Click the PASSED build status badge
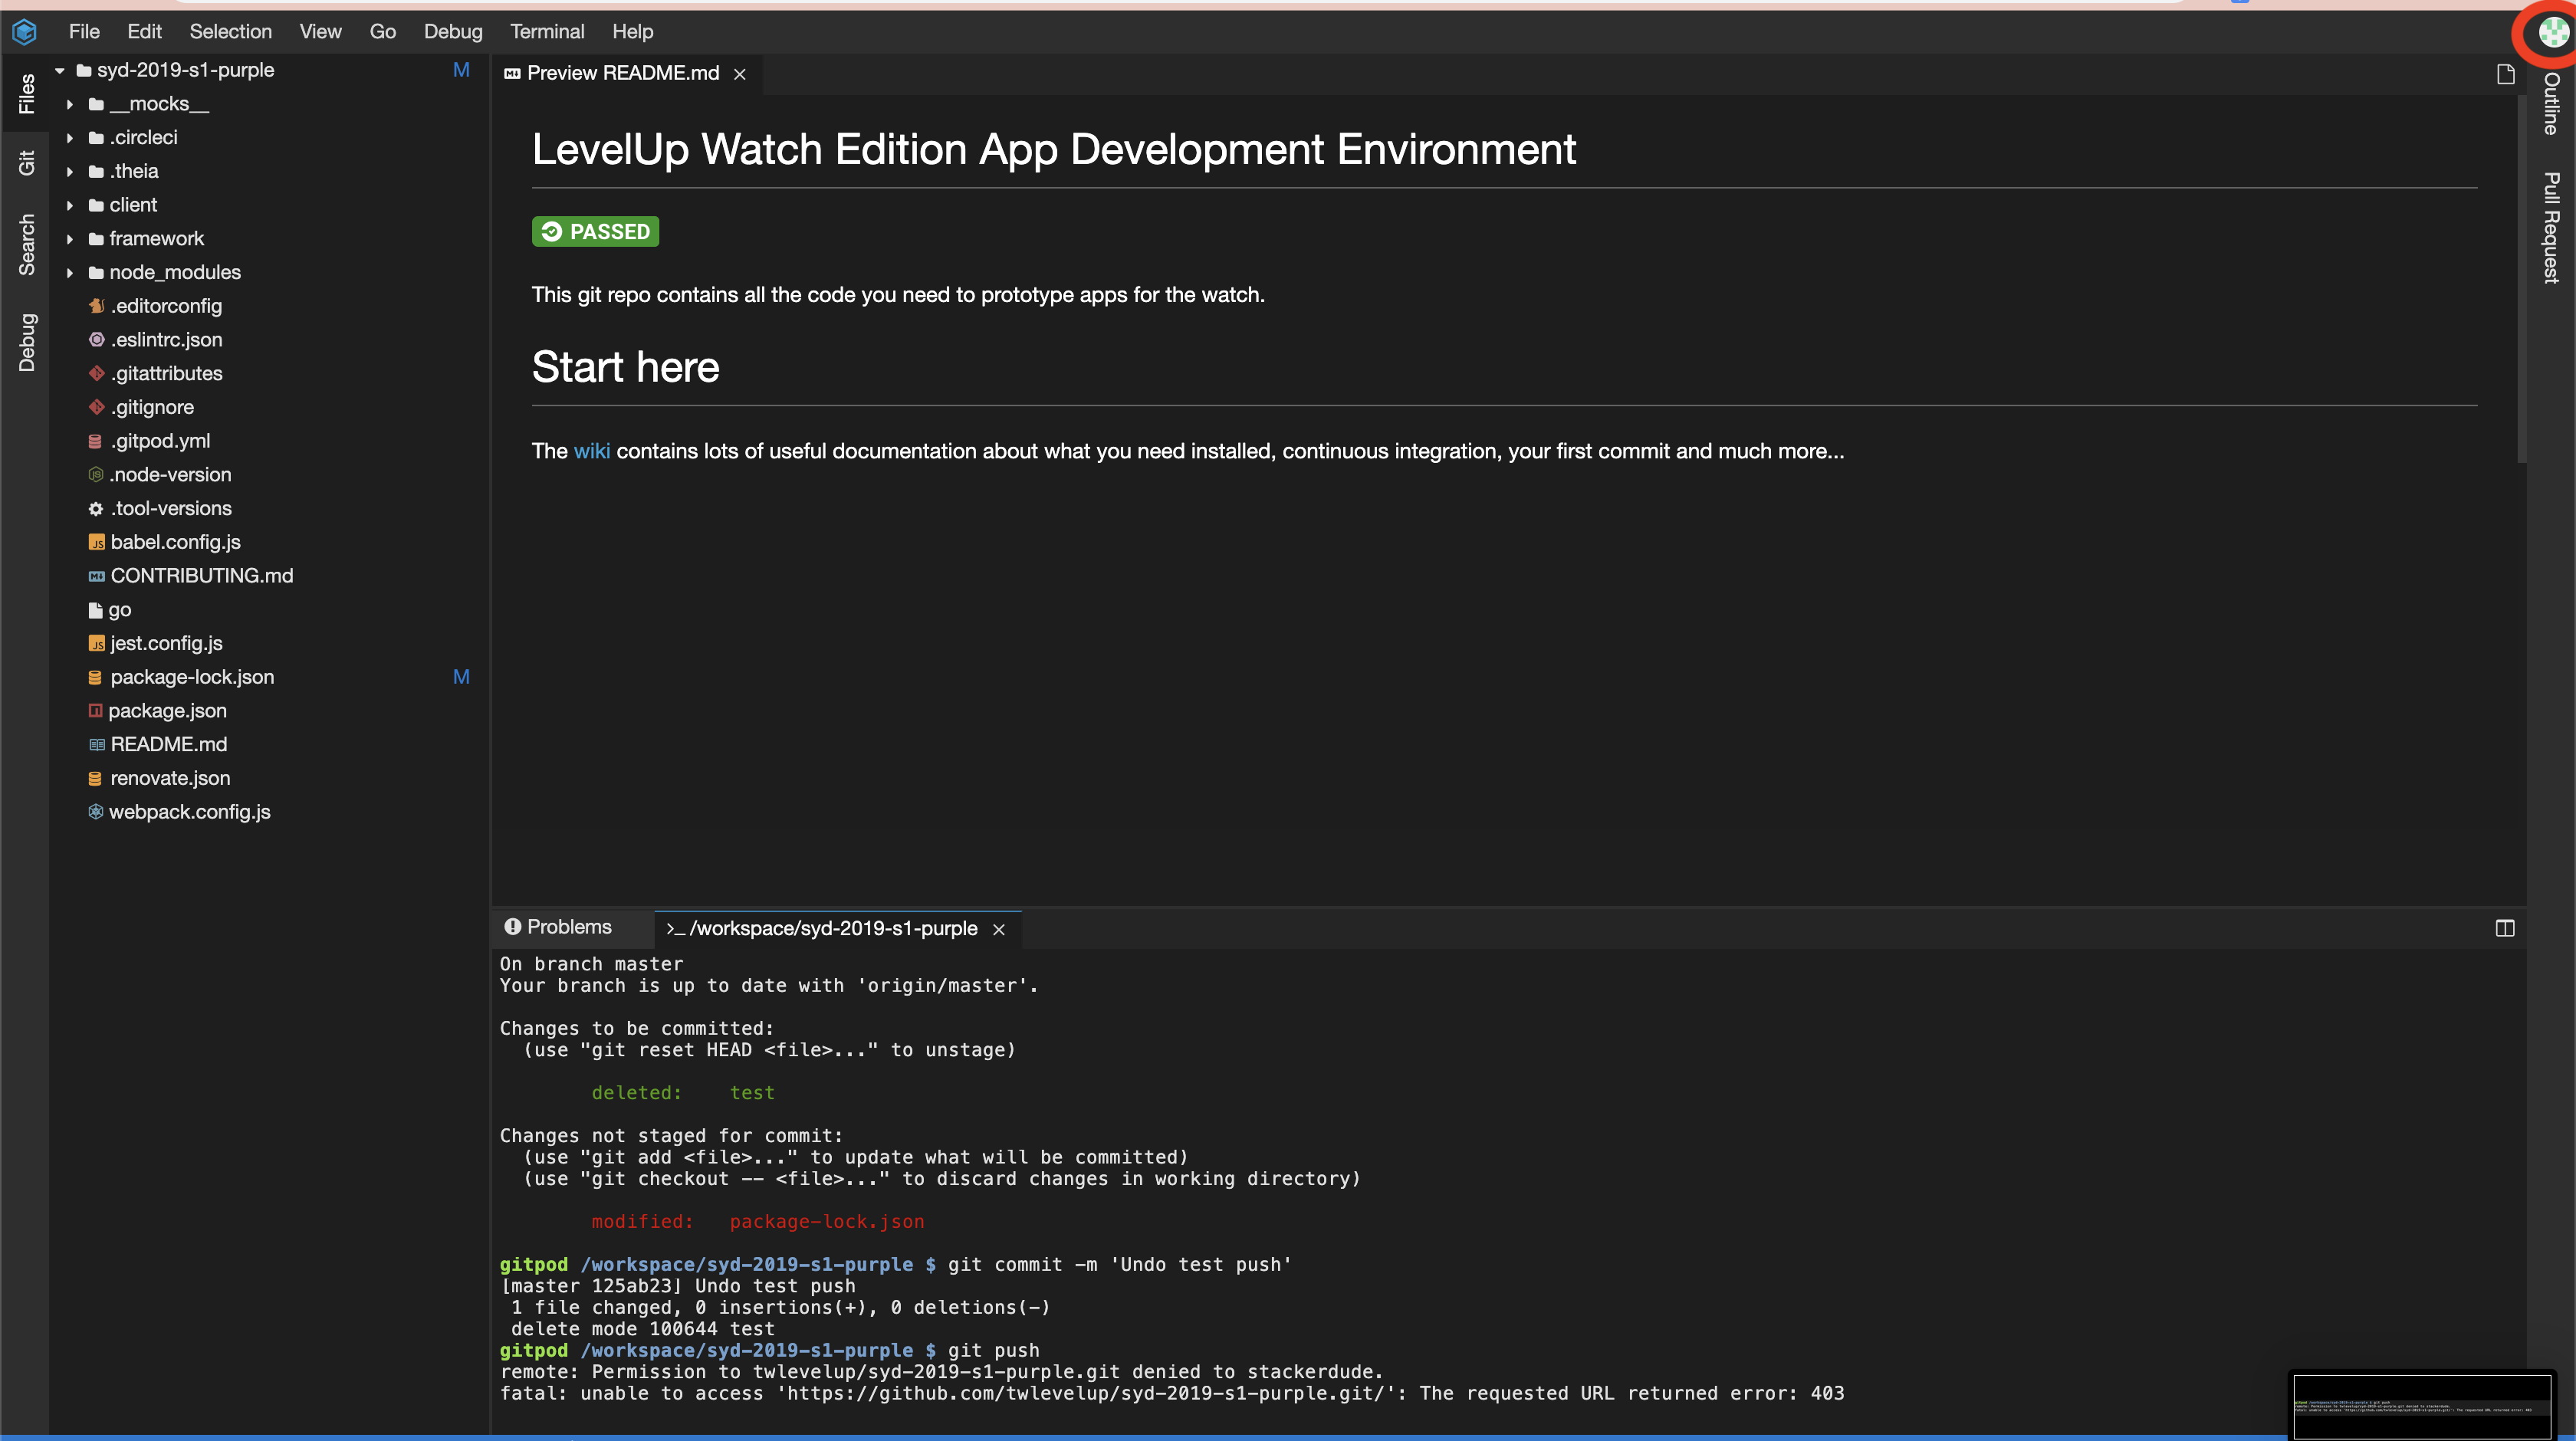This screenshot has width=2576, height=1441. (x=595, y=232)
